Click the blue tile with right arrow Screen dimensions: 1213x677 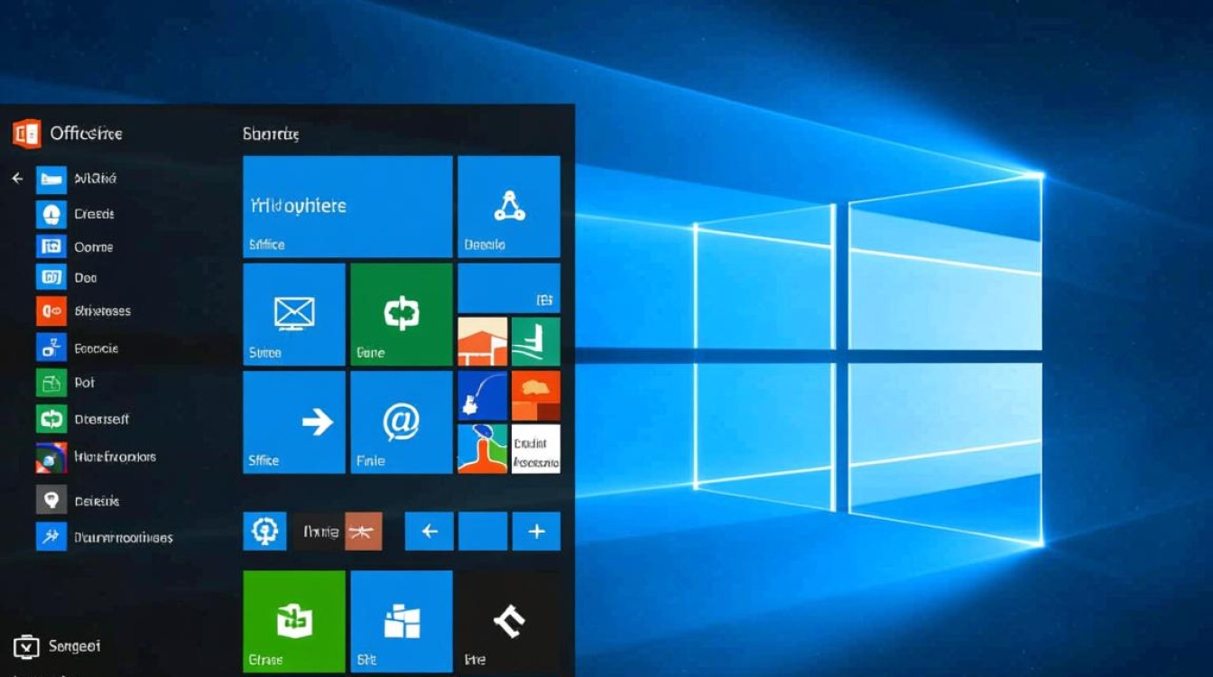pos(294,422)
